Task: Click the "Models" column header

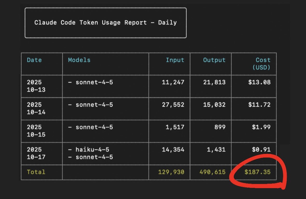Action: coord(79,60)
